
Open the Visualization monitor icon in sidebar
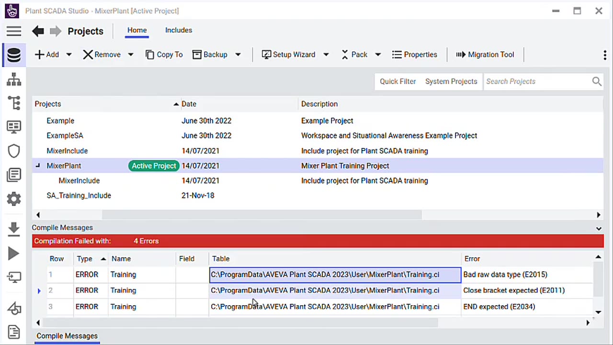[x=13, y=127]
